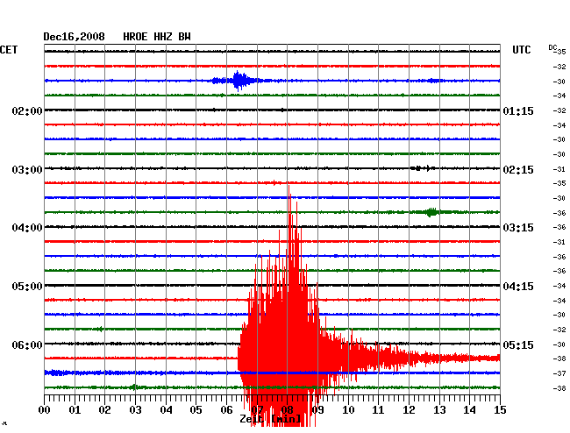Select minute label 06 on time axis
The height and width of the screenshot is (433, 570).
(226, 409)
